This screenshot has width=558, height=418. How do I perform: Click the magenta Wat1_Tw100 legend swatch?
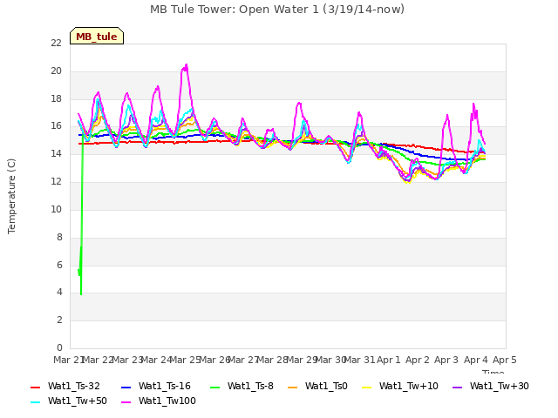point(126,402)
